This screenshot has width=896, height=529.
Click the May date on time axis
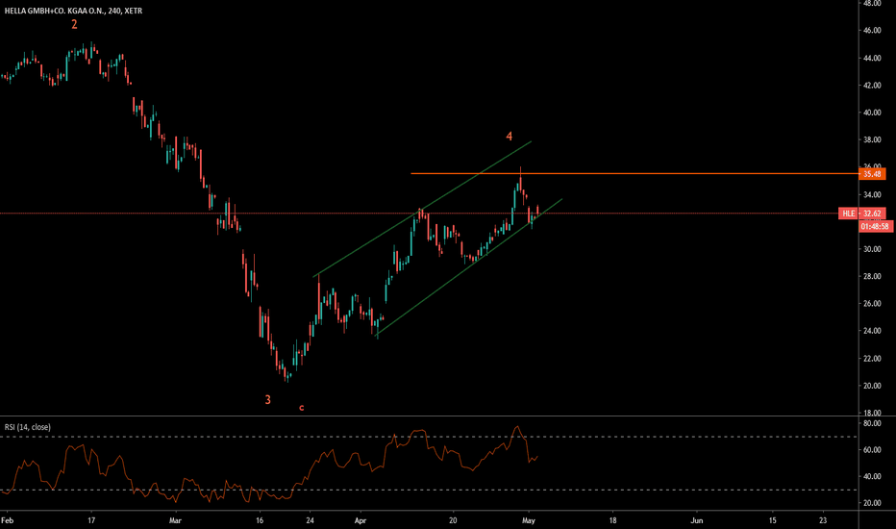(x=529, y=520)
